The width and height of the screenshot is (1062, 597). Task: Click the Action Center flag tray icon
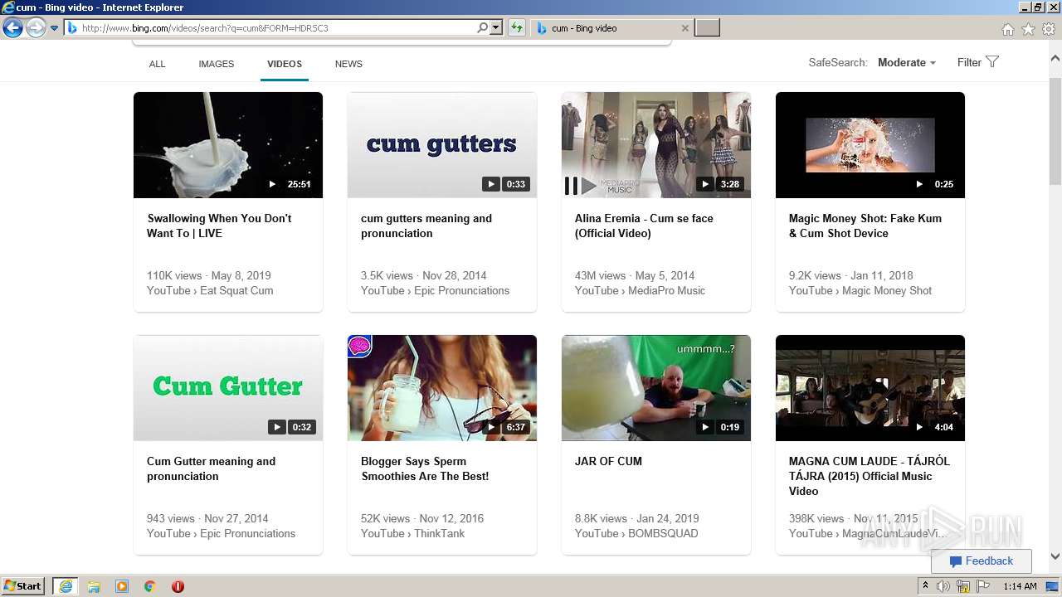click(x=983, y=586)
